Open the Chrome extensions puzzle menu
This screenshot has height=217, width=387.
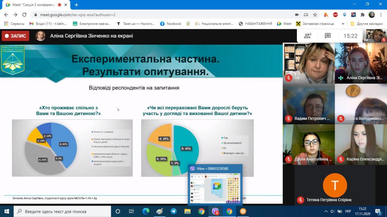click(363, 15)
